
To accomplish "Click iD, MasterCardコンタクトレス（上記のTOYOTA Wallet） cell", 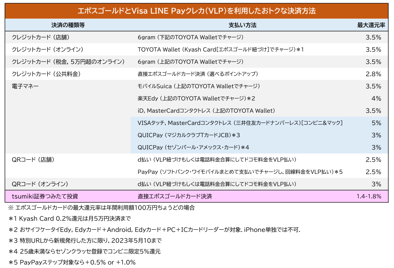I will point(206,111).
